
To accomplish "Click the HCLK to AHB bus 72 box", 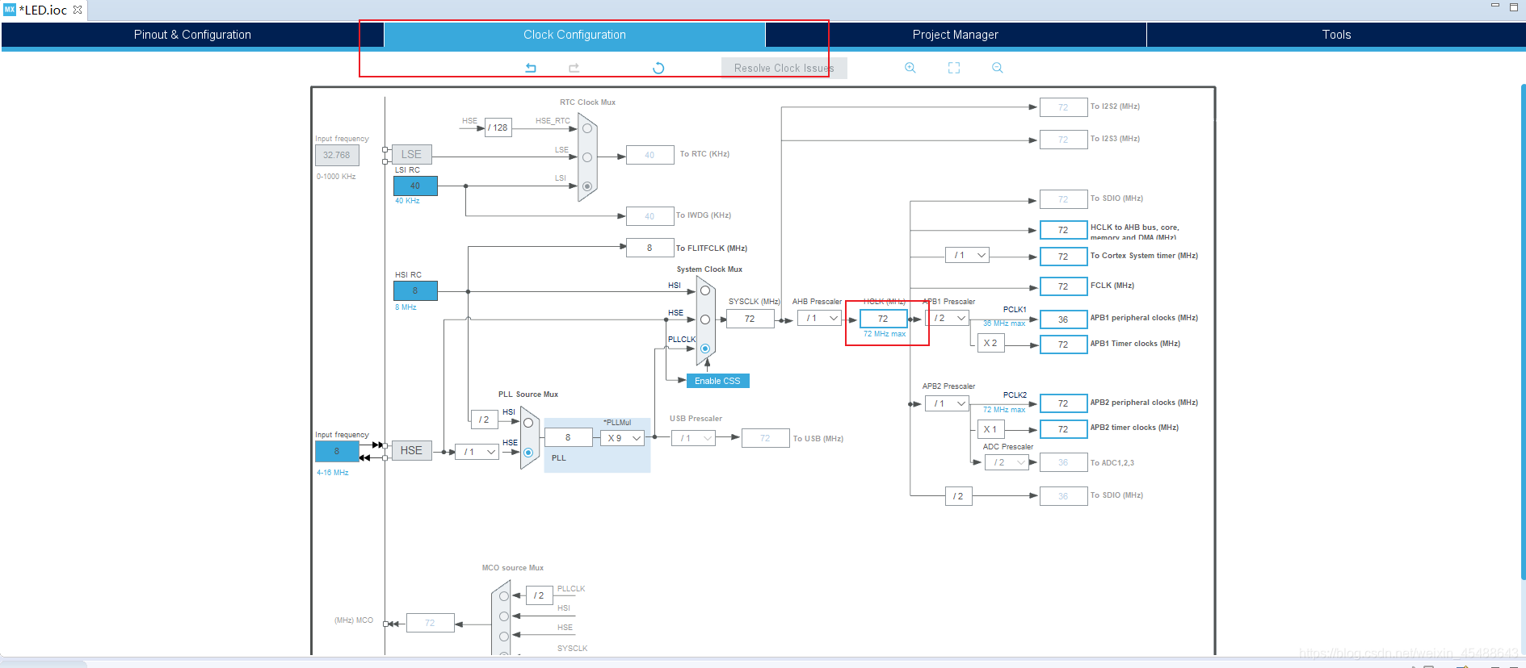I will tap(1063, 230).
